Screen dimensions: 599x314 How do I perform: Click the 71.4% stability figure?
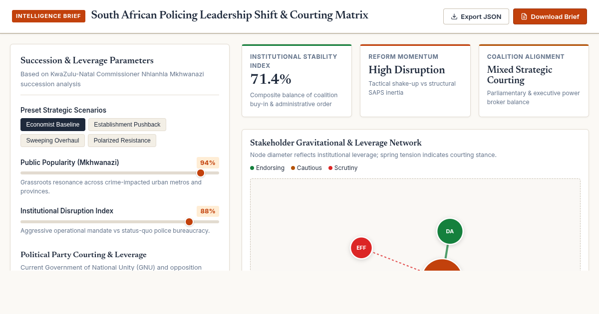(271, 79)
